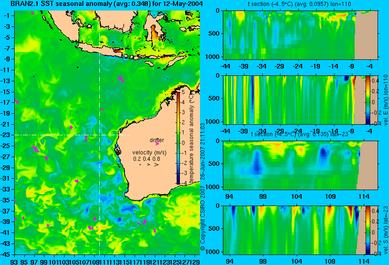
Task: Click the magenta drifter track near latitude -13
Action: tap(121, 79)
